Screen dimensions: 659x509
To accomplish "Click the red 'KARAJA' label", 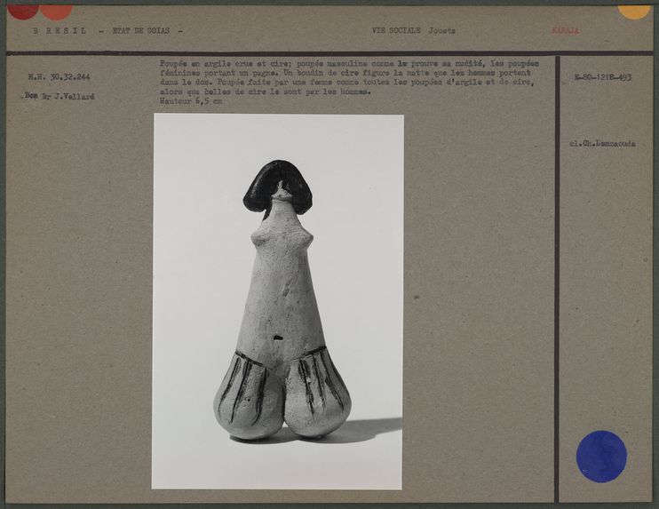I will point(565,30).
